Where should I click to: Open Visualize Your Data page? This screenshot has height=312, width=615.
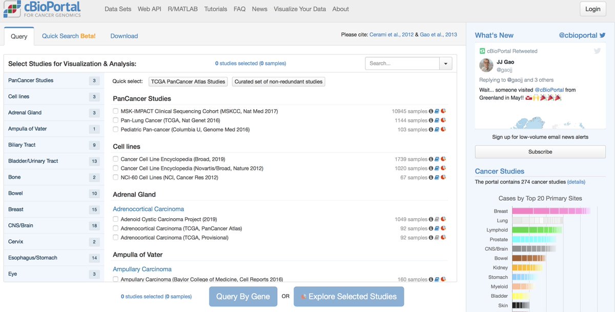(300, 9)
